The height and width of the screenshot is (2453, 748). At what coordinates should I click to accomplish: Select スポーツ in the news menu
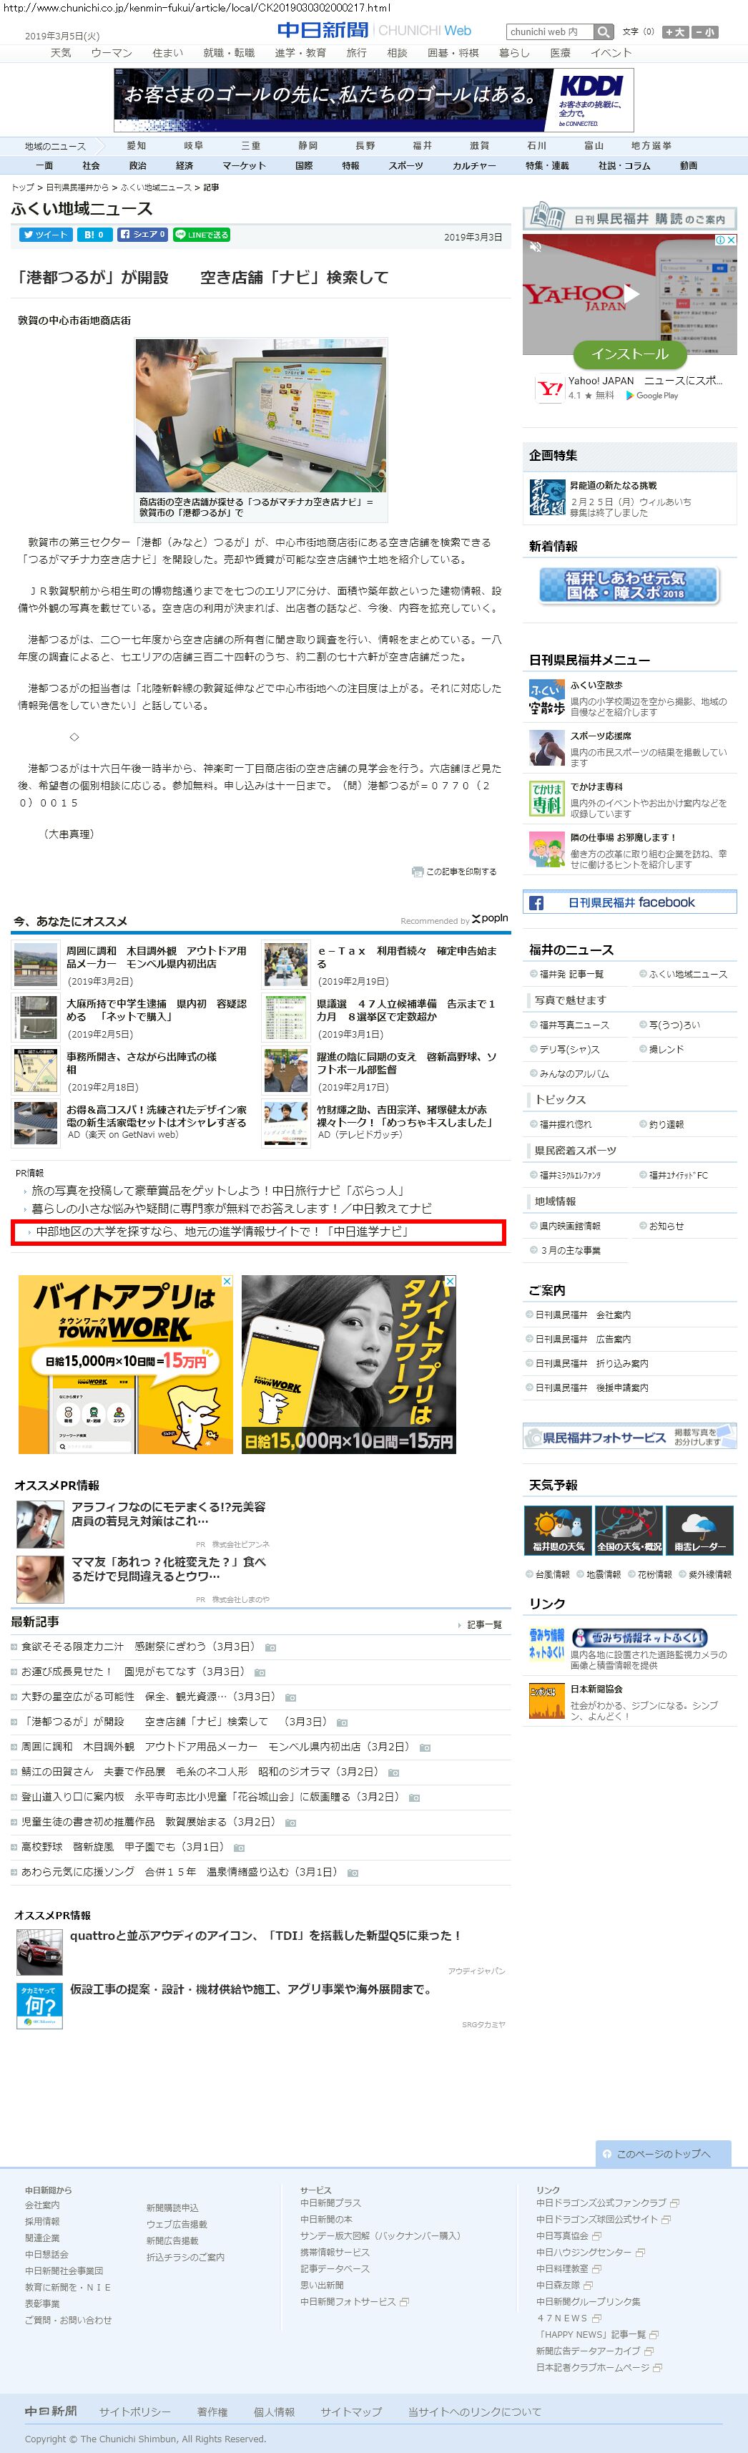click(x=405, y=166)
